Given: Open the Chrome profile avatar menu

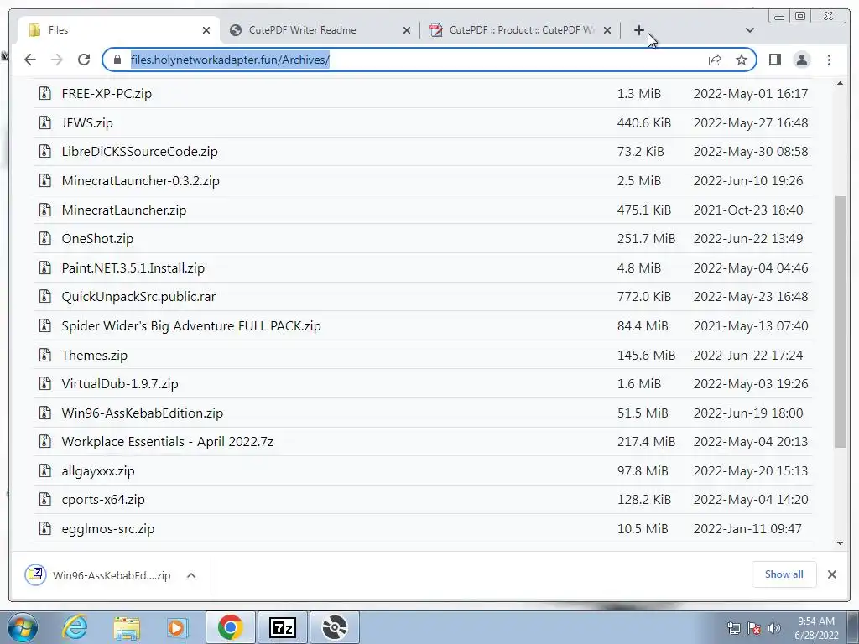Looking at the screenshot, I should (801, 60).
